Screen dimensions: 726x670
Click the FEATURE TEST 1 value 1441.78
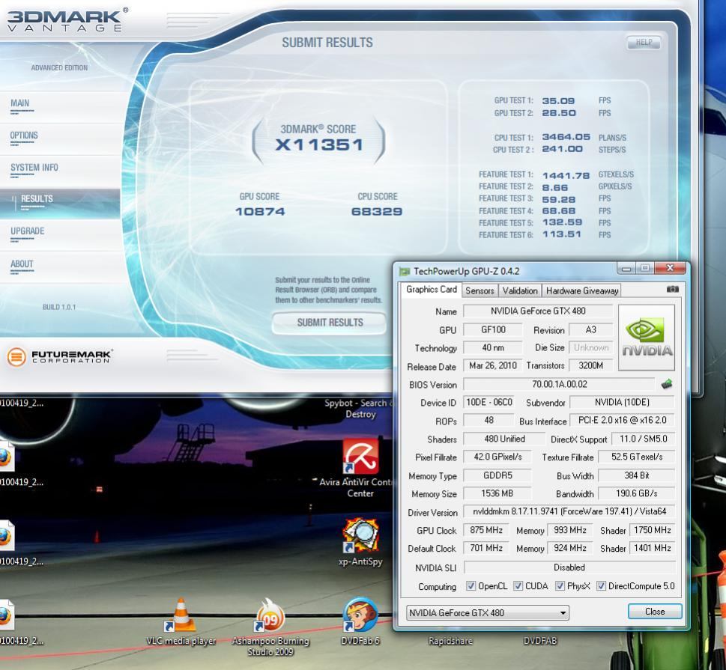[566, 175]
